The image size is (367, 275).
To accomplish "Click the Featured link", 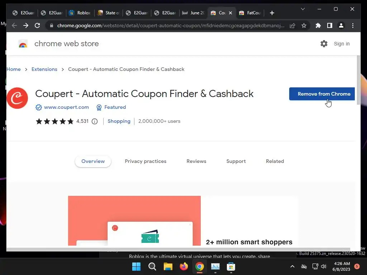I will pyautogui.click(x=115, y=107).
